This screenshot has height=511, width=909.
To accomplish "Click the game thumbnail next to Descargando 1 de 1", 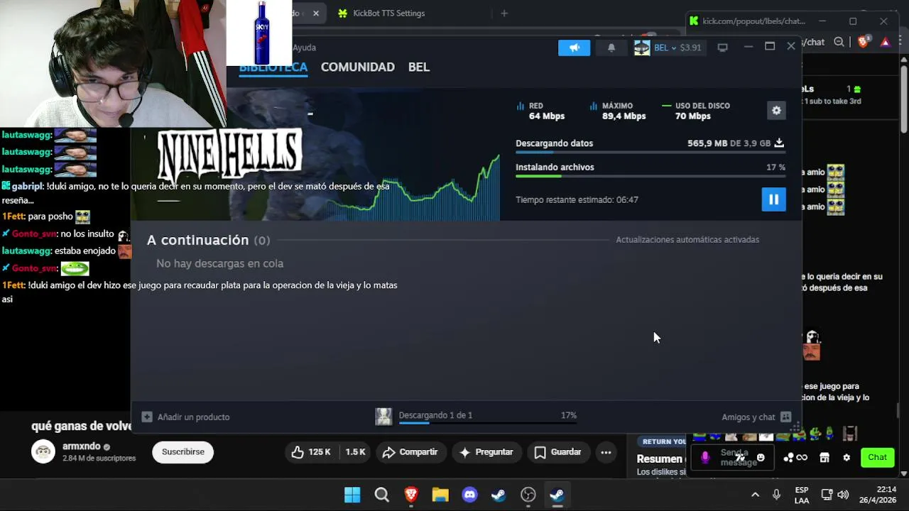I will point(383,417).
